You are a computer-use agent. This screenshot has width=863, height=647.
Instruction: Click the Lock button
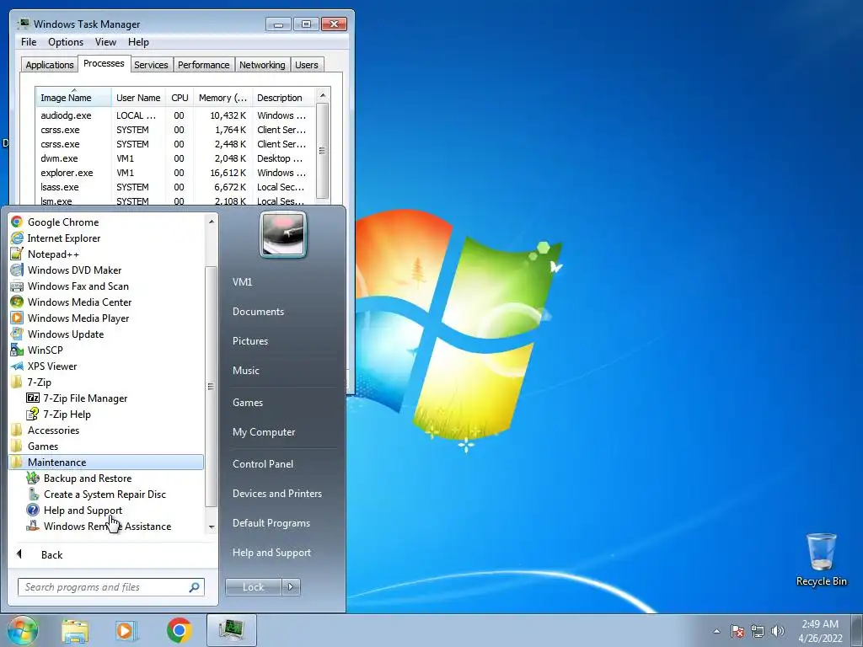pos(253,587)
